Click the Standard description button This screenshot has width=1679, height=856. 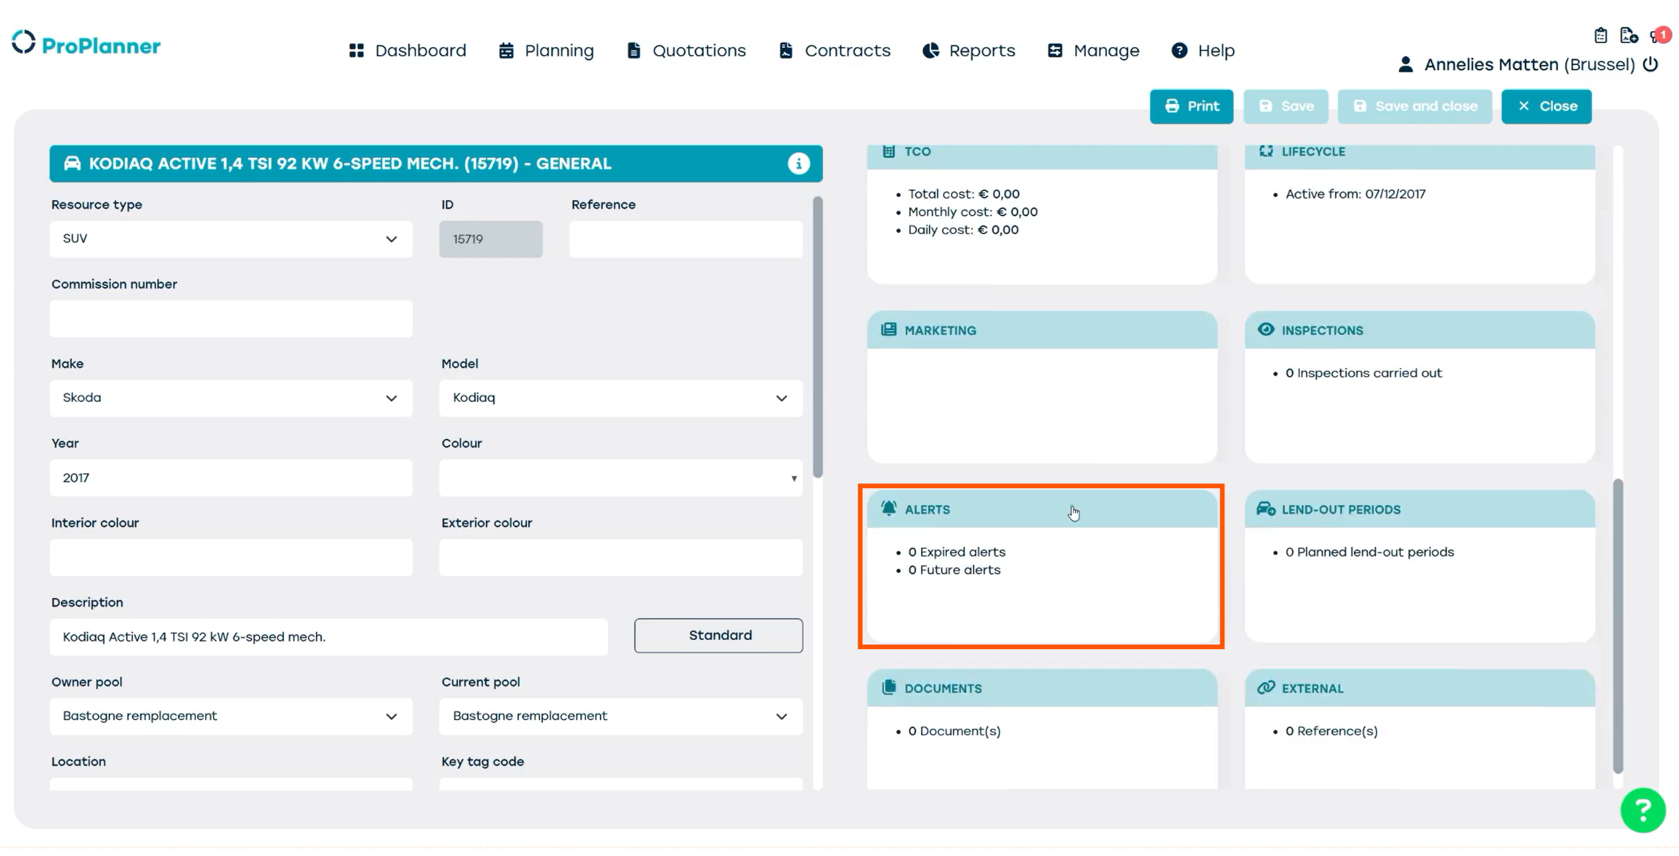(718, 635)
